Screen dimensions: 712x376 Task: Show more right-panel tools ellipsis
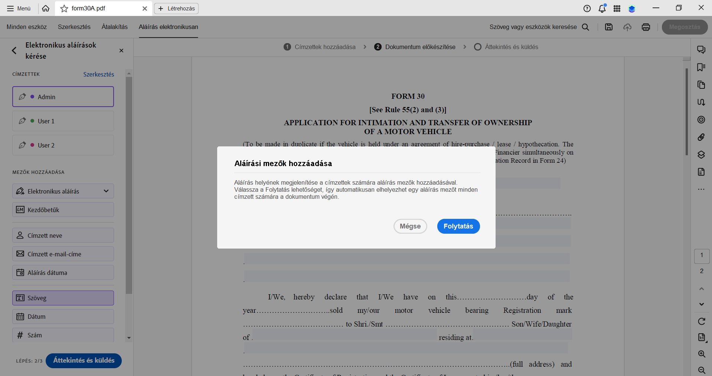(701, 189)
